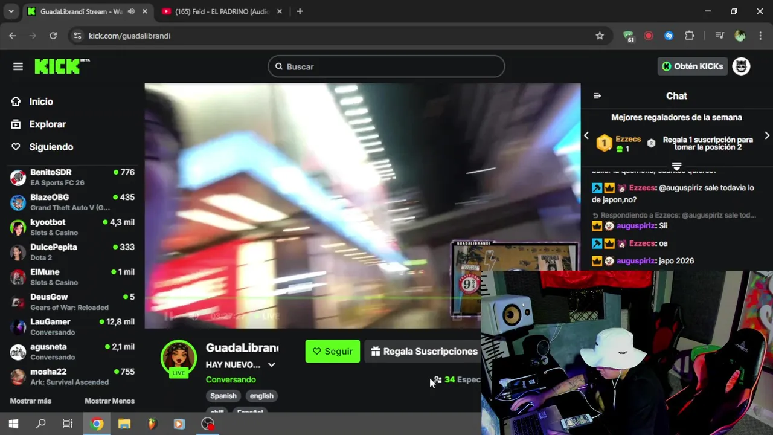
Task: Open the Siguiendo section
Action: pos(42,147)
